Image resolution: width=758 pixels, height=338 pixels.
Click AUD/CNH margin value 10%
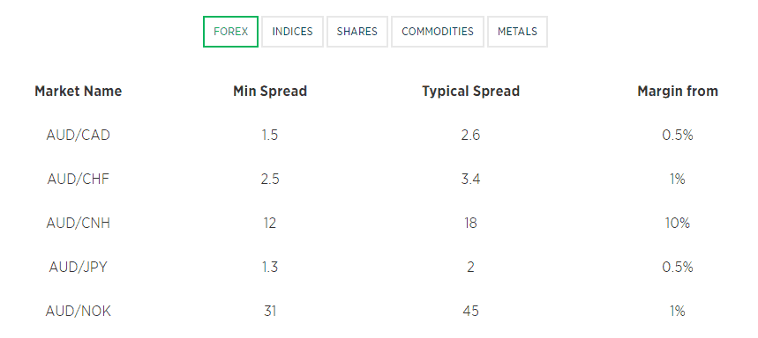tap(678, 224)
